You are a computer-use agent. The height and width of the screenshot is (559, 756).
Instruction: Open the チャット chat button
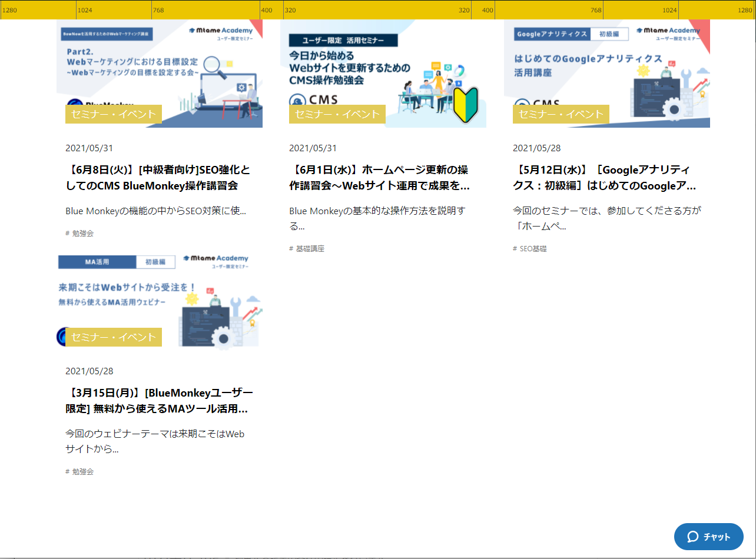click(709, 537)
